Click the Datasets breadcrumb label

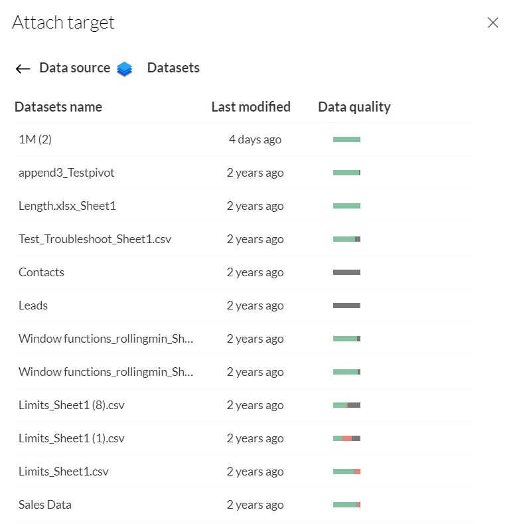(x=173, y=68)
